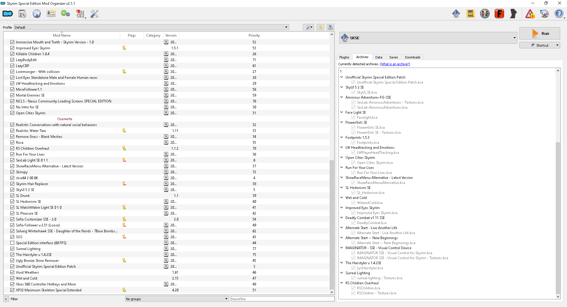Click the yellow restore backup arrow icon
The width and height of the screenshot is (567, 307).
tap(320, 27)
